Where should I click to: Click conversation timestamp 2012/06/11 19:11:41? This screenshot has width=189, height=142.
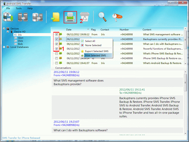tap(132, 90)
